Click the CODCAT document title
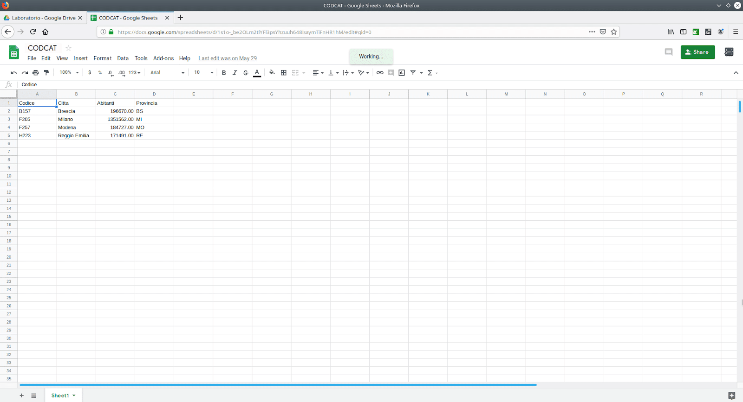The width and height of the screenshot is (743, 402). click(42, 48)
